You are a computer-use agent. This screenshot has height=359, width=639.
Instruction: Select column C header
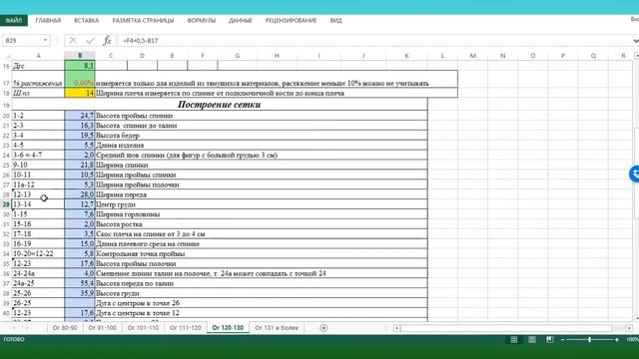point(111,56)
